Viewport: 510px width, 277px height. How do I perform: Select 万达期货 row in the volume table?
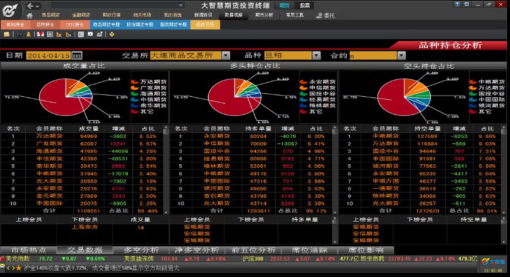point(82,137)
